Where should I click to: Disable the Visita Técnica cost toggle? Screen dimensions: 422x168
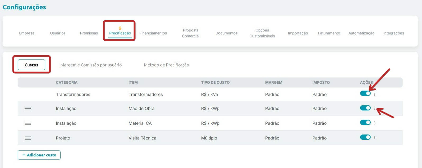pyautogui.click(x=365, y=137)
